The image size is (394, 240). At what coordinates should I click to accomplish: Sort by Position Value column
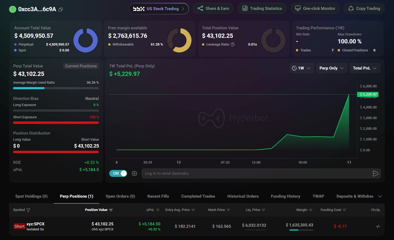(111, 210)
